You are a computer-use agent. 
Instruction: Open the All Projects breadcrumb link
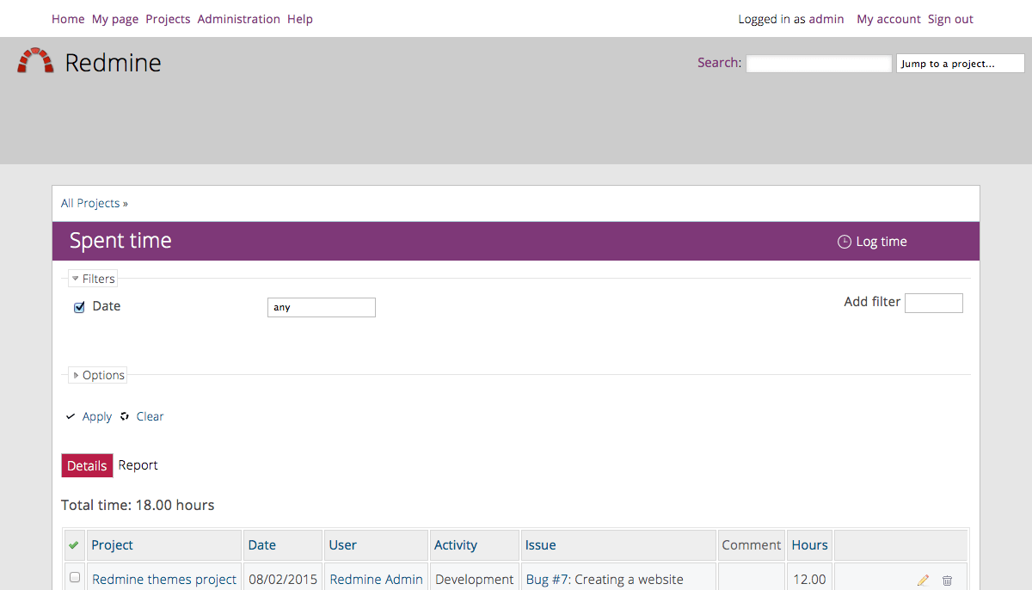(90, 203)
